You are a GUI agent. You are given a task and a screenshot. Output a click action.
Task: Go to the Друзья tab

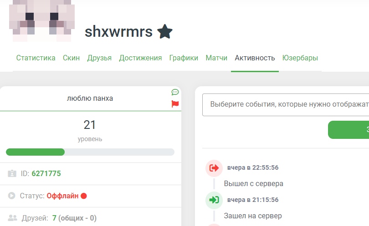pyautogui.click(x=99, y=58)
